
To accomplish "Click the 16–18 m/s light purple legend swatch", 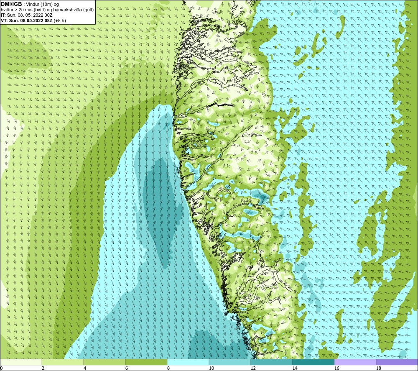I will [355, 362].
